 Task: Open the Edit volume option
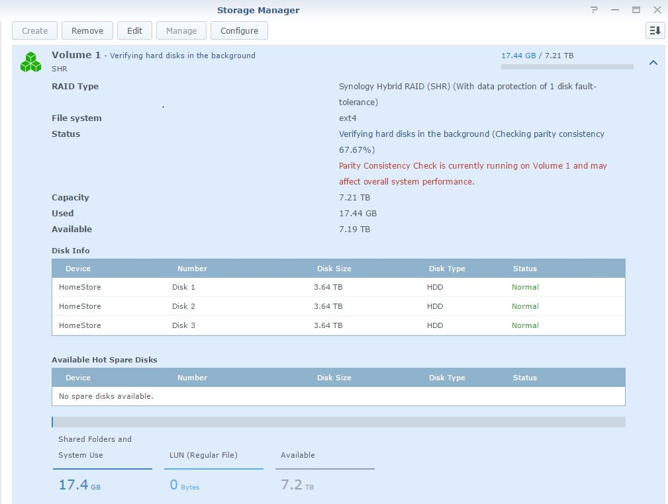coord(134,30)
